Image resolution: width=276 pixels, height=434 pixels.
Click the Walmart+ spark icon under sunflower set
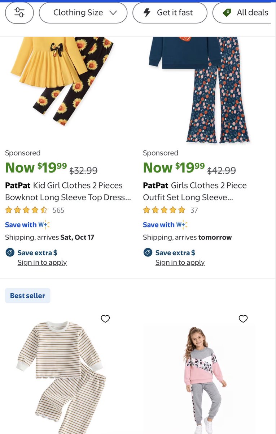(44, 225)
